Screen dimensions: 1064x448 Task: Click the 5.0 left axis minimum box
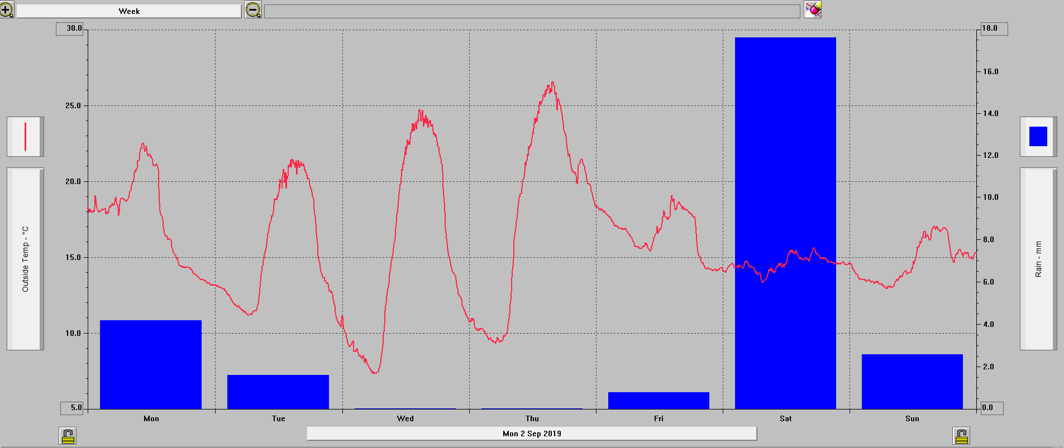click(72, 408)
